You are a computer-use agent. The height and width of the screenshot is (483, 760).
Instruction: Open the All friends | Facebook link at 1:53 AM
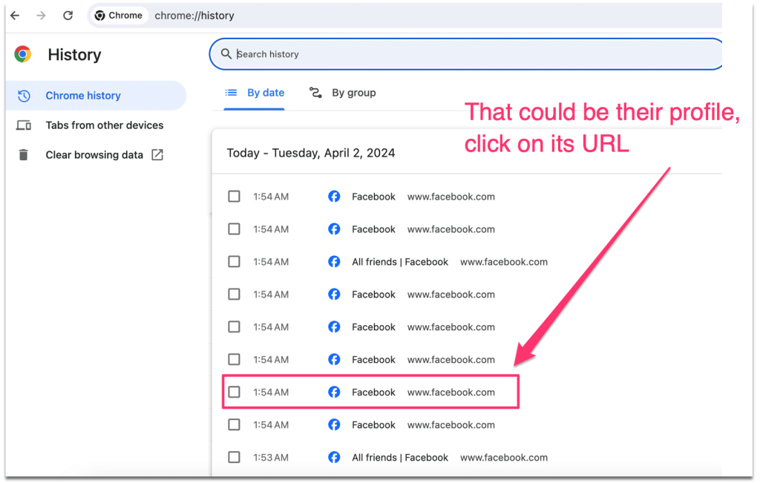coord(400,457)
